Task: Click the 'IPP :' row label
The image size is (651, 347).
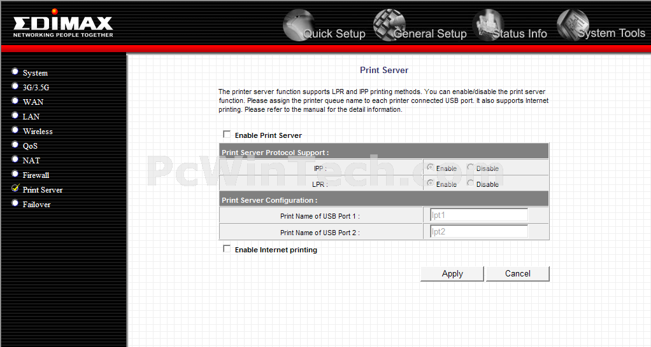Action: [x=320, y=168]
